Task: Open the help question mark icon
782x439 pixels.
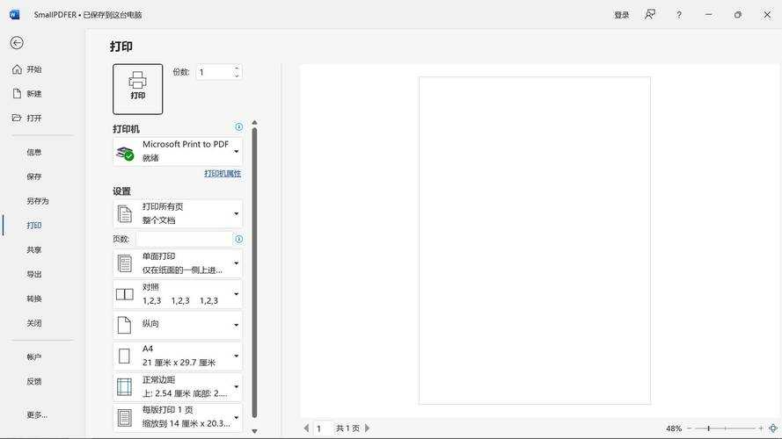Action: click(678, 15)
